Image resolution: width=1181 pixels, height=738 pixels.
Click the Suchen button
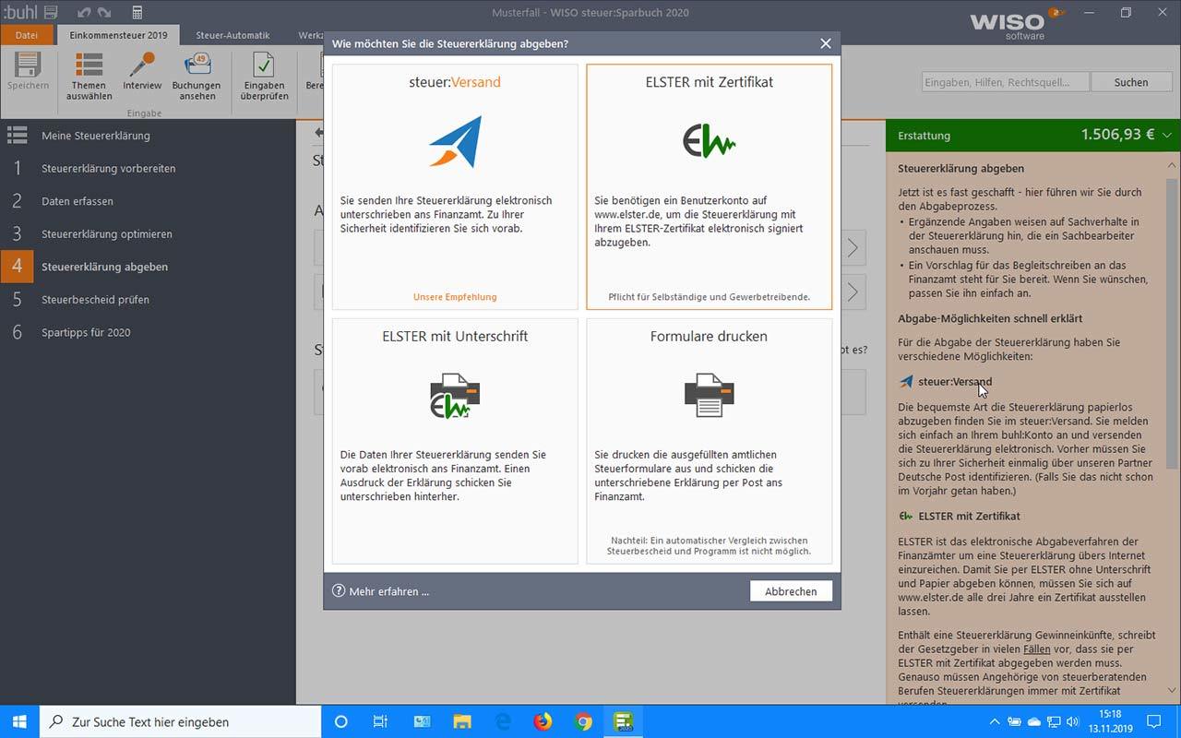coord(1130,82)
